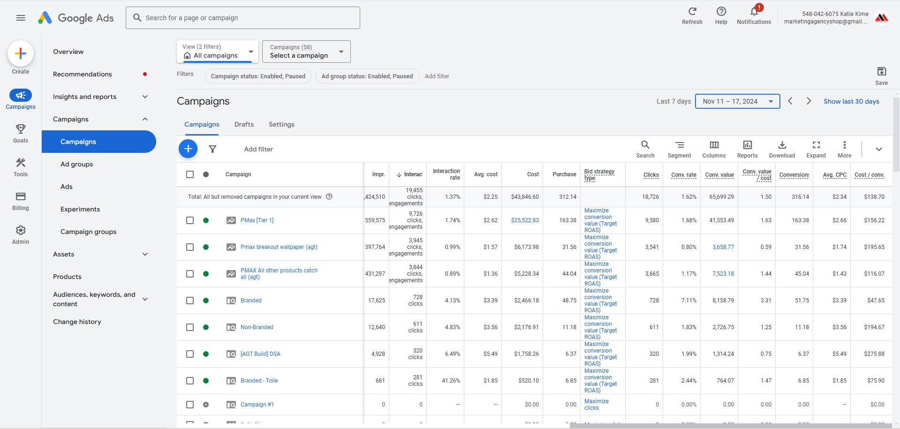900x429 pixels.
Task: Open the Notifications bell
Action: click(754, 12)
